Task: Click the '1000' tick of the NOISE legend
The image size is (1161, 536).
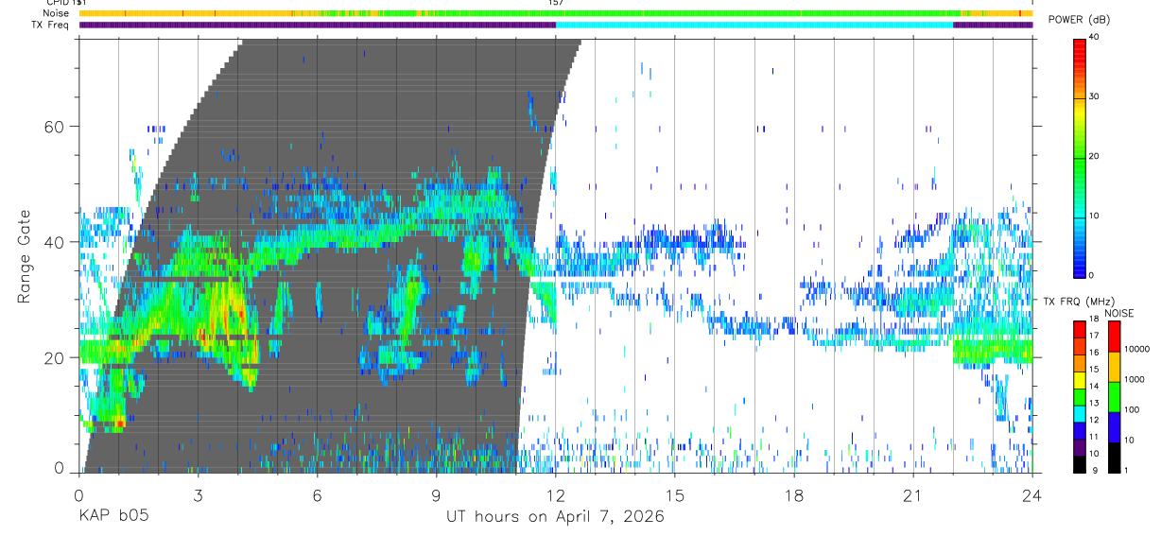Action: (1135, 379)
